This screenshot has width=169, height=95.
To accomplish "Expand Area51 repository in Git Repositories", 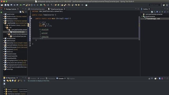I will (x=4, y=89).
